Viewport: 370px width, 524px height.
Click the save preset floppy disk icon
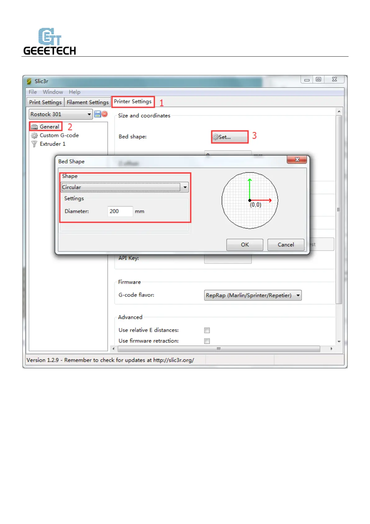[x=98, y=114]
